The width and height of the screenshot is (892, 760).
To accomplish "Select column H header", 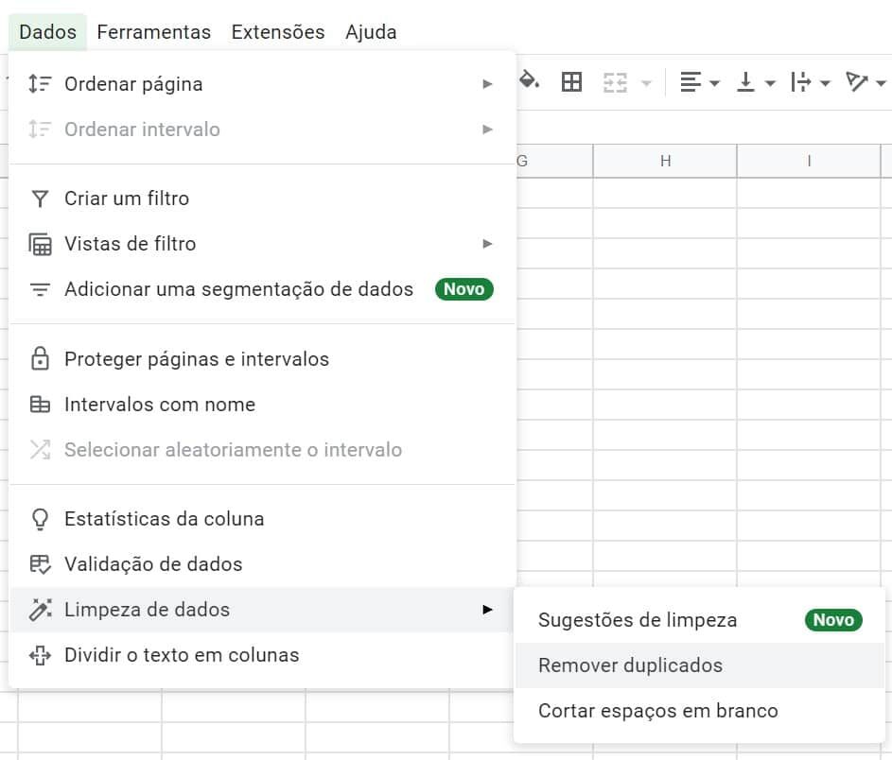I will [665, 161].
